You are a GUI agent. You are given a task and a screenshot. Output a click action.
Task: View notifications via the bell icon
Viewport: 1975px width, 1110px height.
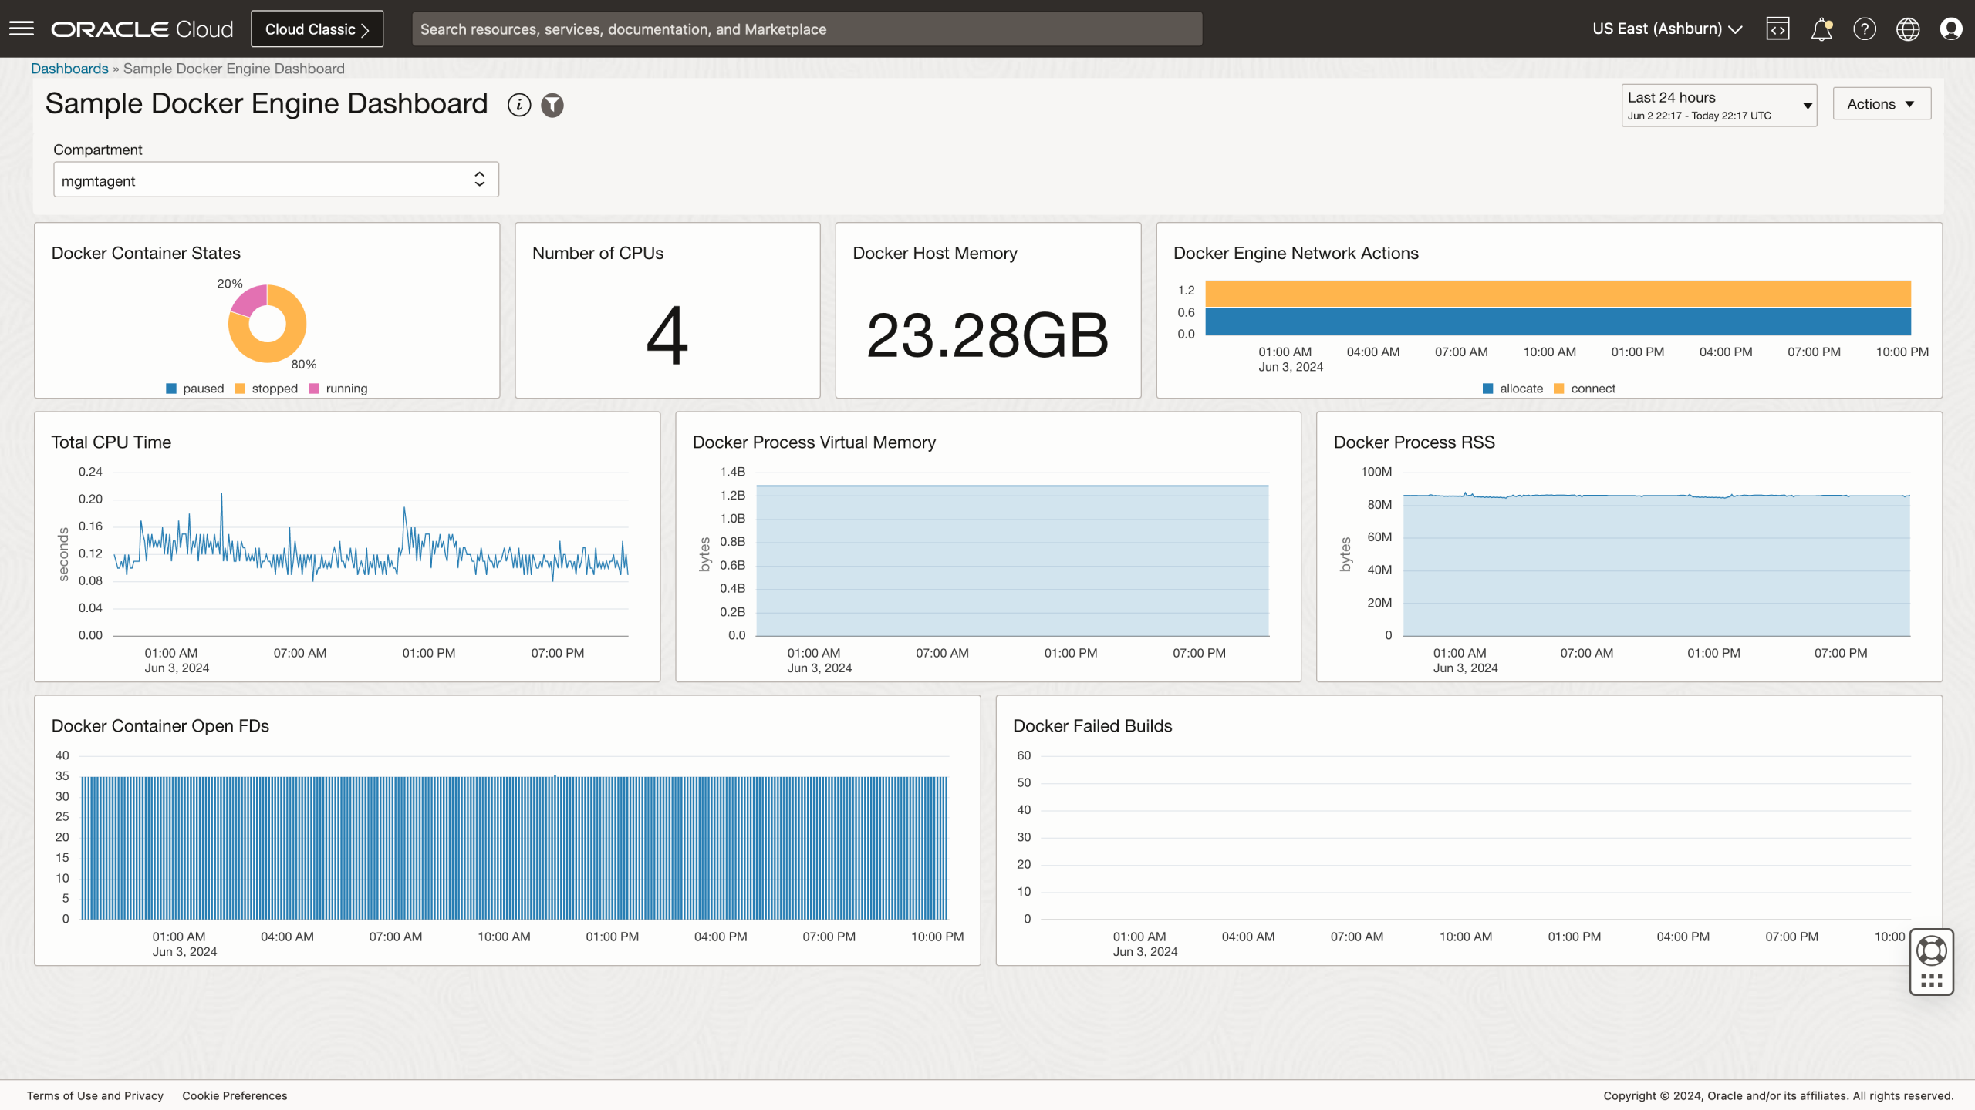click(x=1821, y=29)
